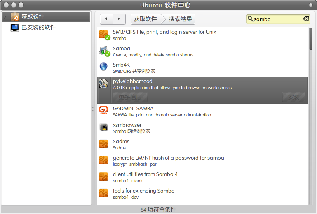Select 'tools for extending Samba' row

[202, 194]
